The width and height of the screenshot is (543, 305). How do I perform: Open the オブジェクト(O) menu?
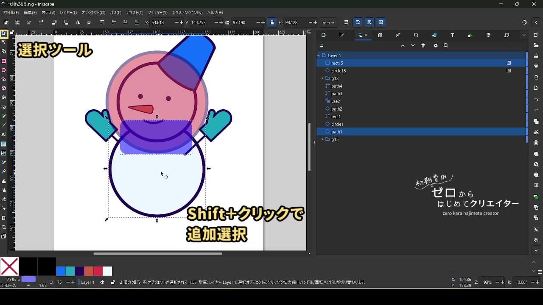point(93,13)
